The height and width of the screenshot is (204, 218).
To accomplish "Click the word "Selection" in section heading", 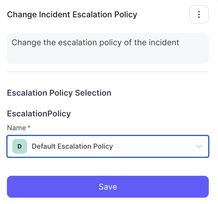I will pos(93,93).
